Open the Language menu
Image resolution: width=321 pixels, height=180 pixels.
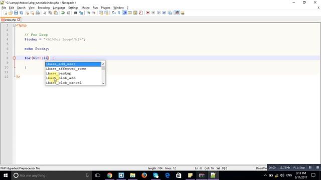tap(59, 8)
